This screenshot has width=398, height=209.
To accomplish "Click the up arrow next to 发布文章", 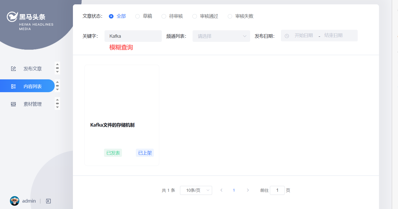I will (58, 64).
